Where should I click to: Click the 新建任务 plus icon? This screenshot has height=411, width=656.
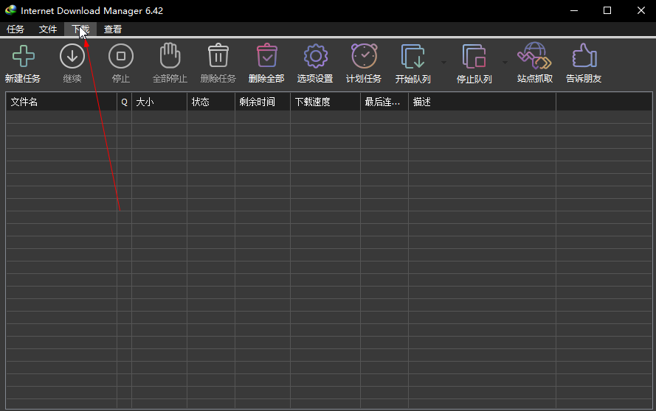[24, 56]
